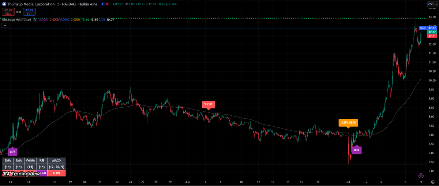
Task: Open UltraAlgo indicator settings icon
Action: 35,19
